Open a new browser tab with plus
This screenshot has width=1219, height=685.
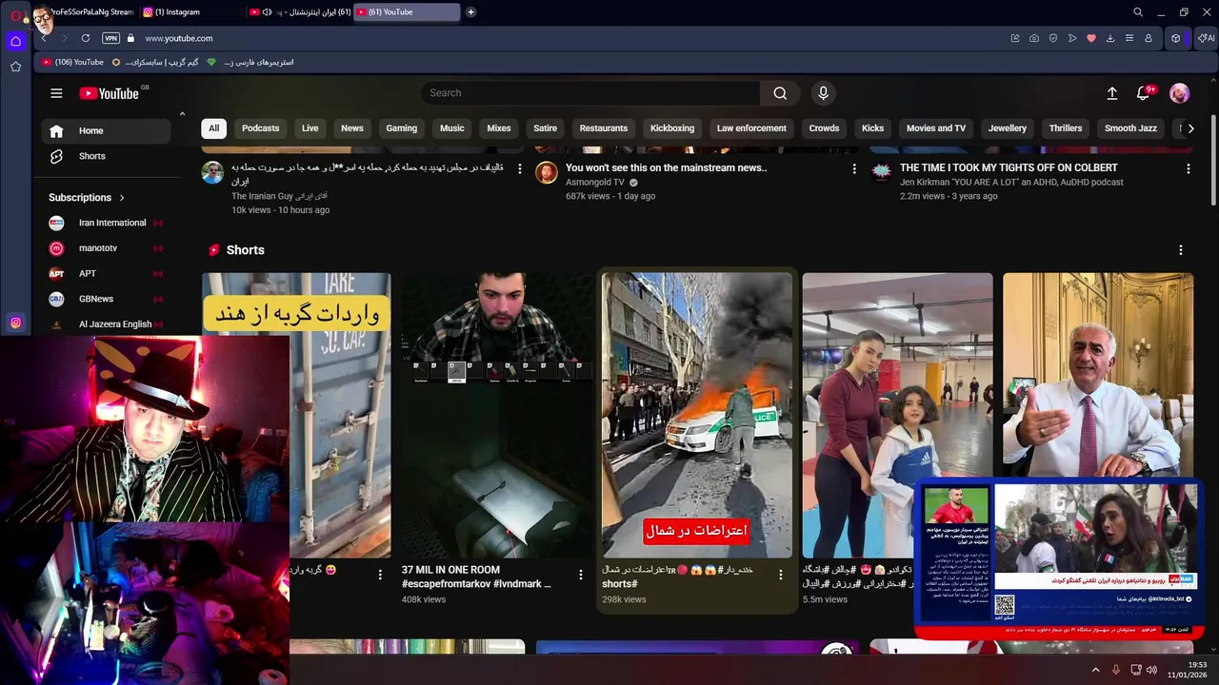tap(470, 12)
